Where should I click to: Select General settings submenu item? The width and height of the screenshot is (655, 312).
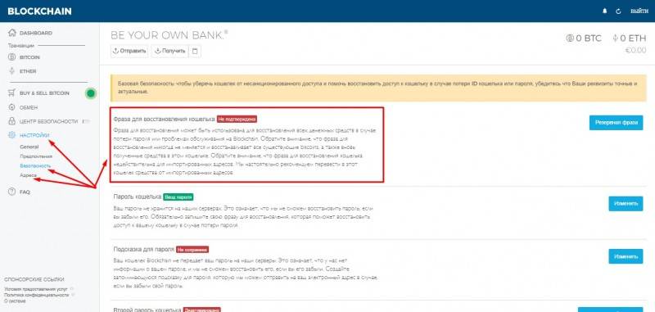[x=29, y=147]
